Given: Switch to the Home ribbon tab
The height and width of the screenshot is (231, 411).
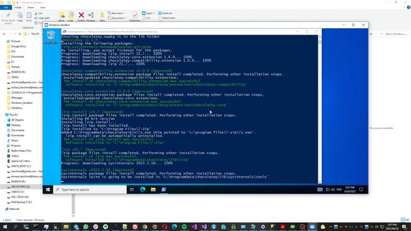Looking at the screenshot, I should pyautogui.click(x=18, y=8).
